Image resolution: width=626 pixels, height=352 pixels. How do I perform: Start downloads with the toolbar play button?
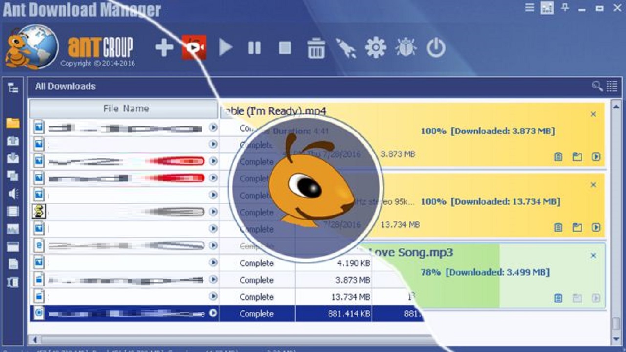click(225, 48)
